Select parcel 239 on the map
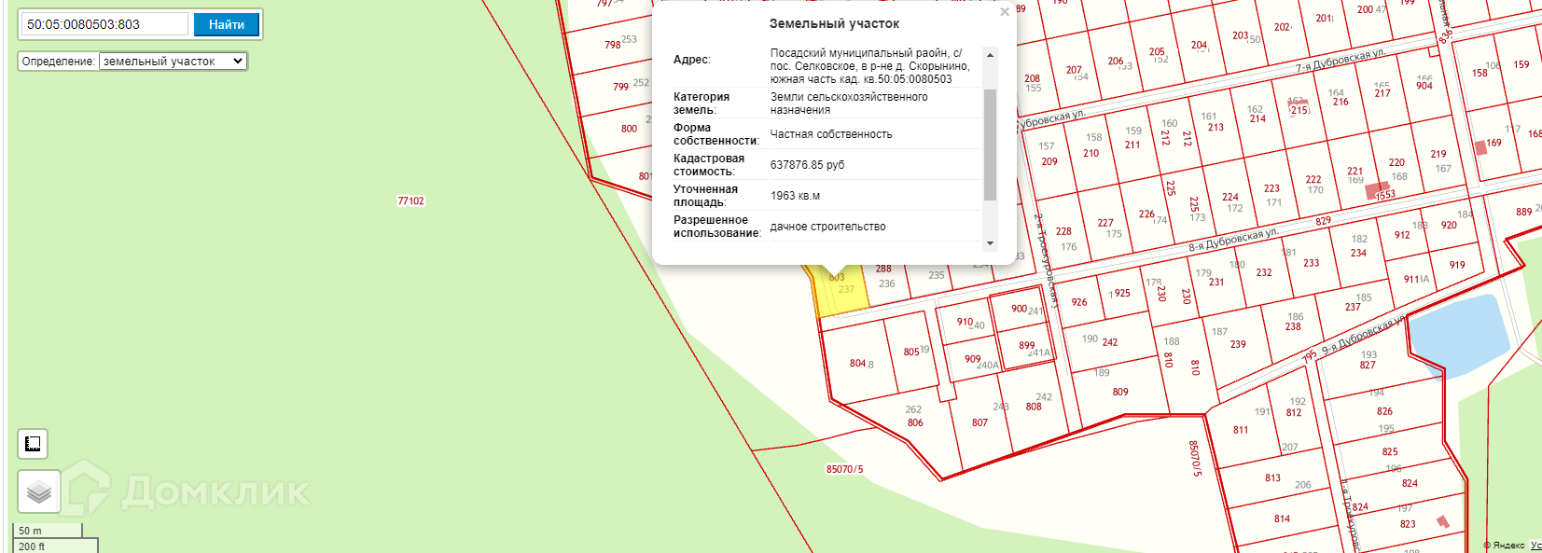 tap(1238, 344)
